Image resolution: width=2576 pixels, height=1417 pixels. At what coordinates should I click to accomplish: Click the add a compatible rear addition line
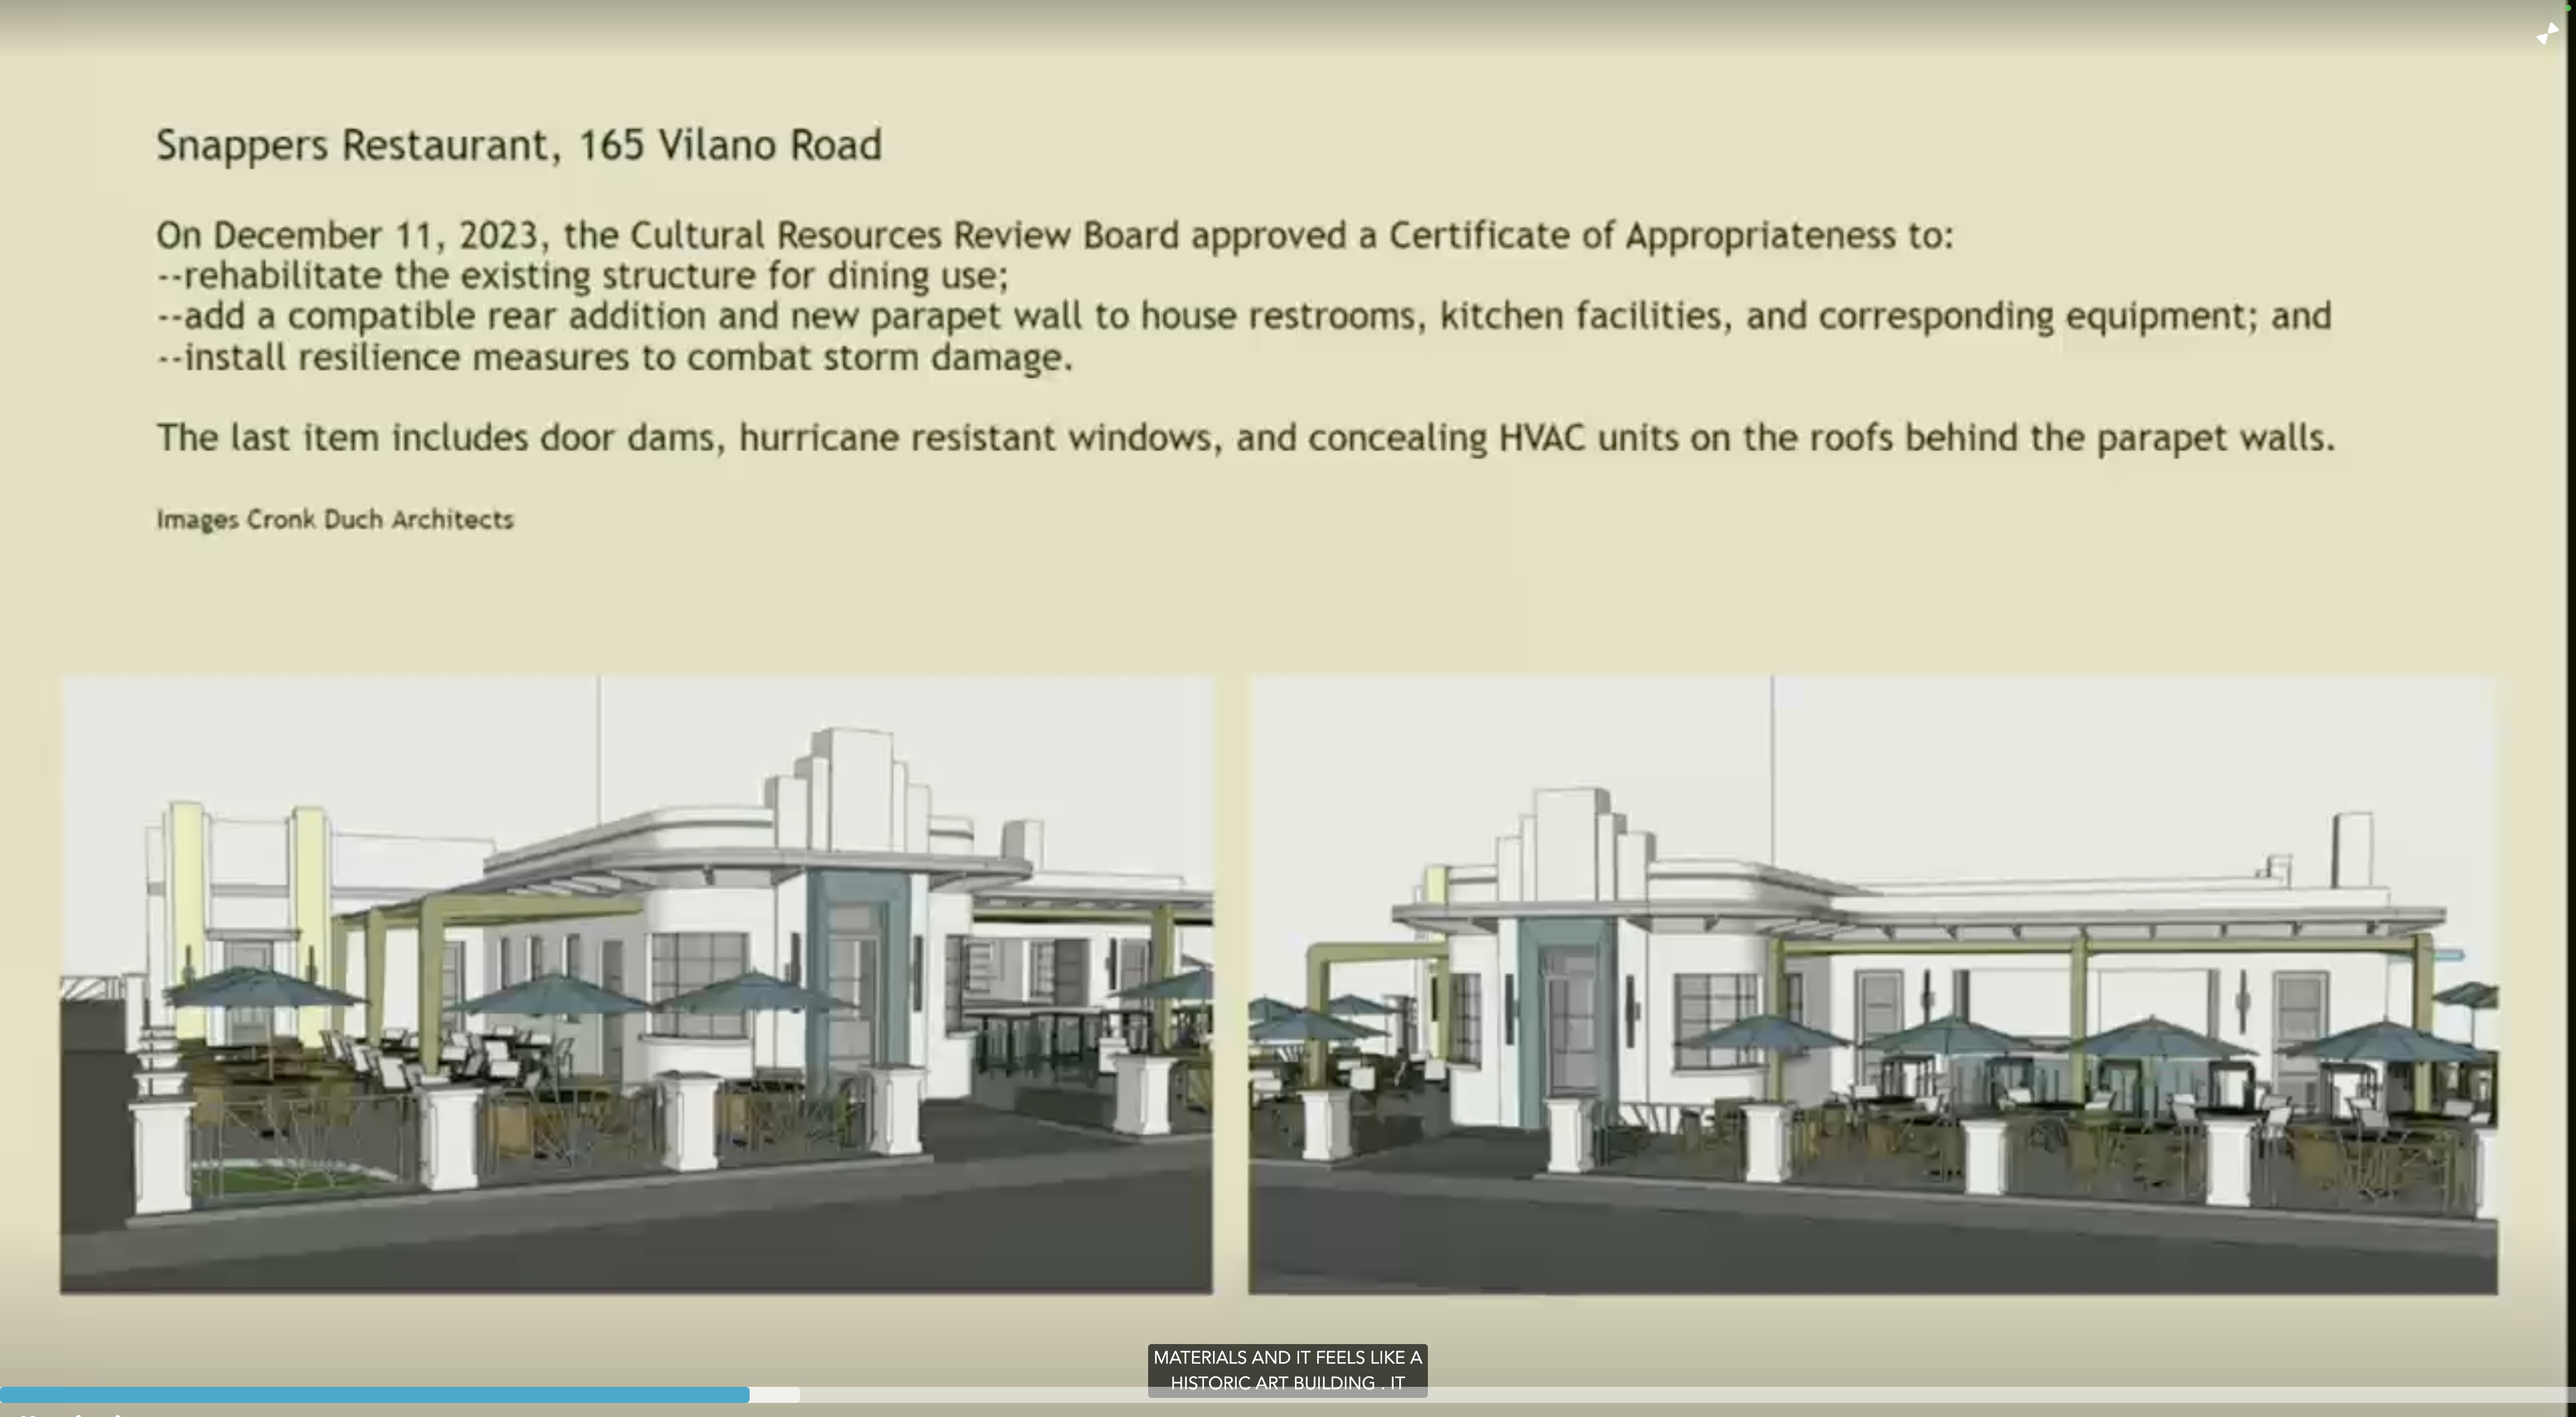tap(1244, 317)
